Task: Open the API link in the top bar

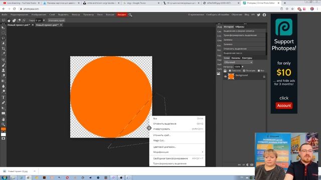Action: [x=253, y=14]
